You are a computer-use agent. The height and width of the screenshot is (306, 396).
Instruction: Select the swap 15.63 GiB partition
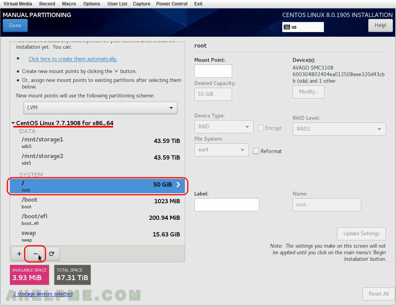point(98,236)
